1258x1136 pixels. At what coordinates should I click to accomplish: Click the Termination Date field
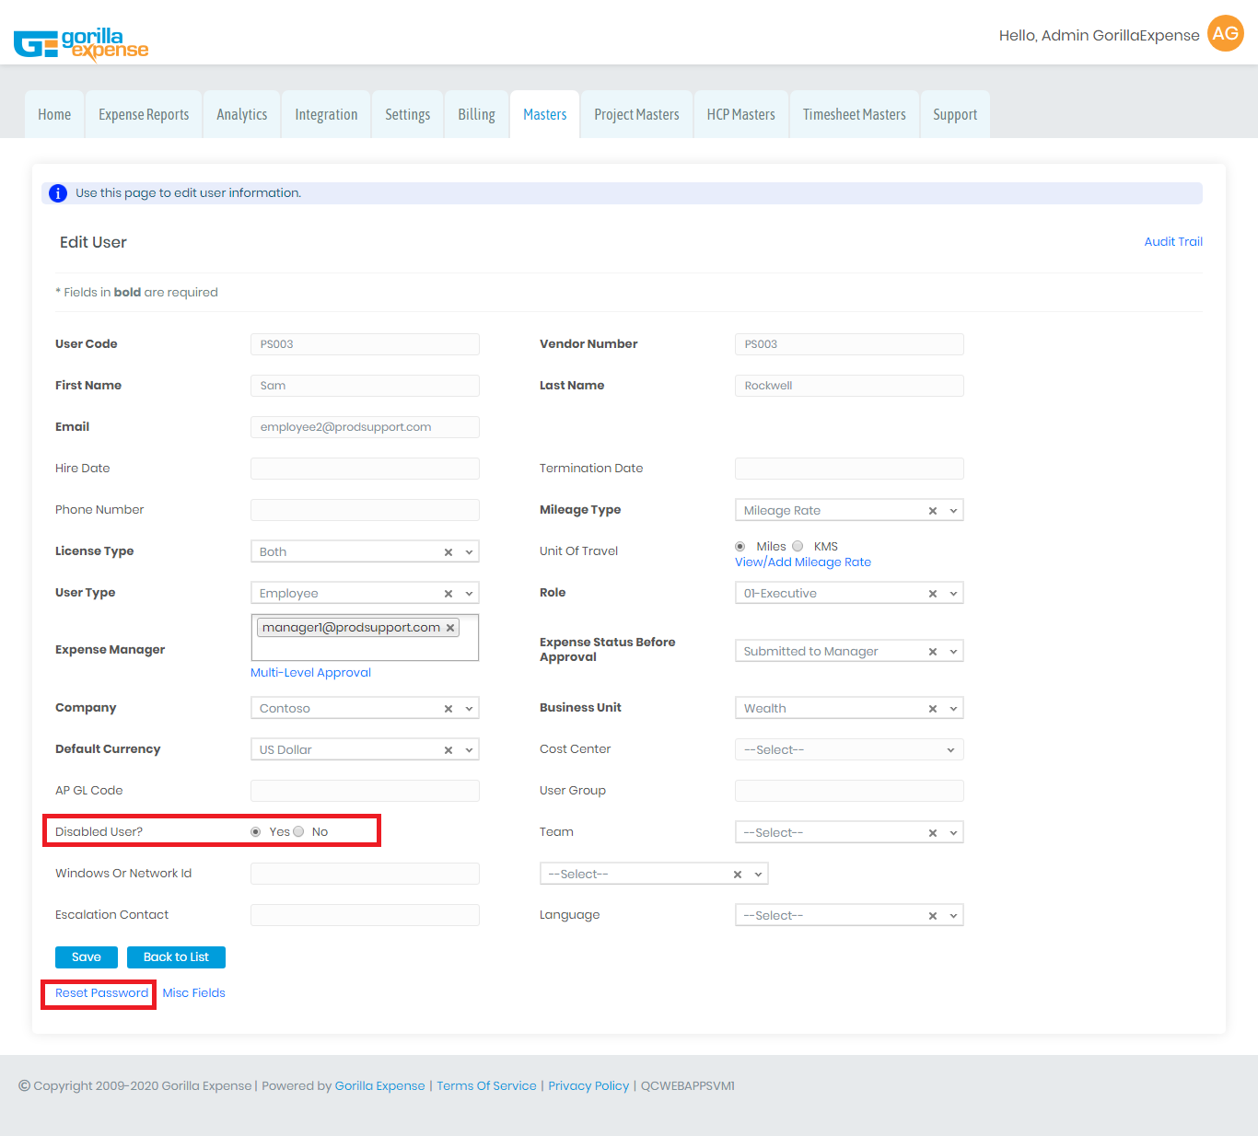coord(849,469)
